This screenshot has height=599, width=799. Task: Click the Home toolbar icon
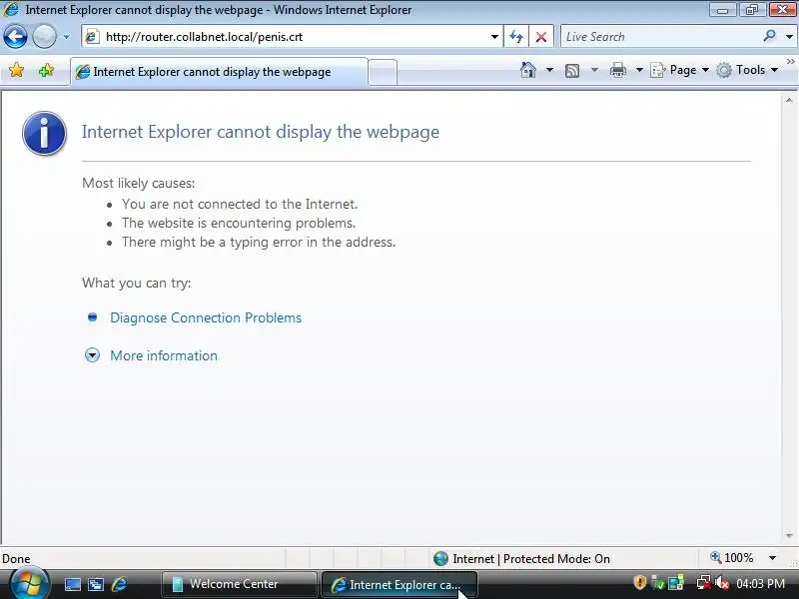[528, 70]
